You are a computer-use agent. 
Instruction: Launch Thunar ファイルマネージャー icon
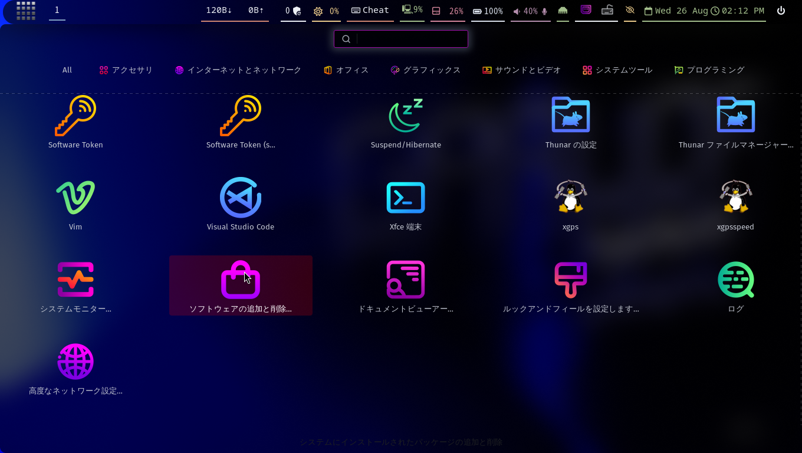point(736,114)
